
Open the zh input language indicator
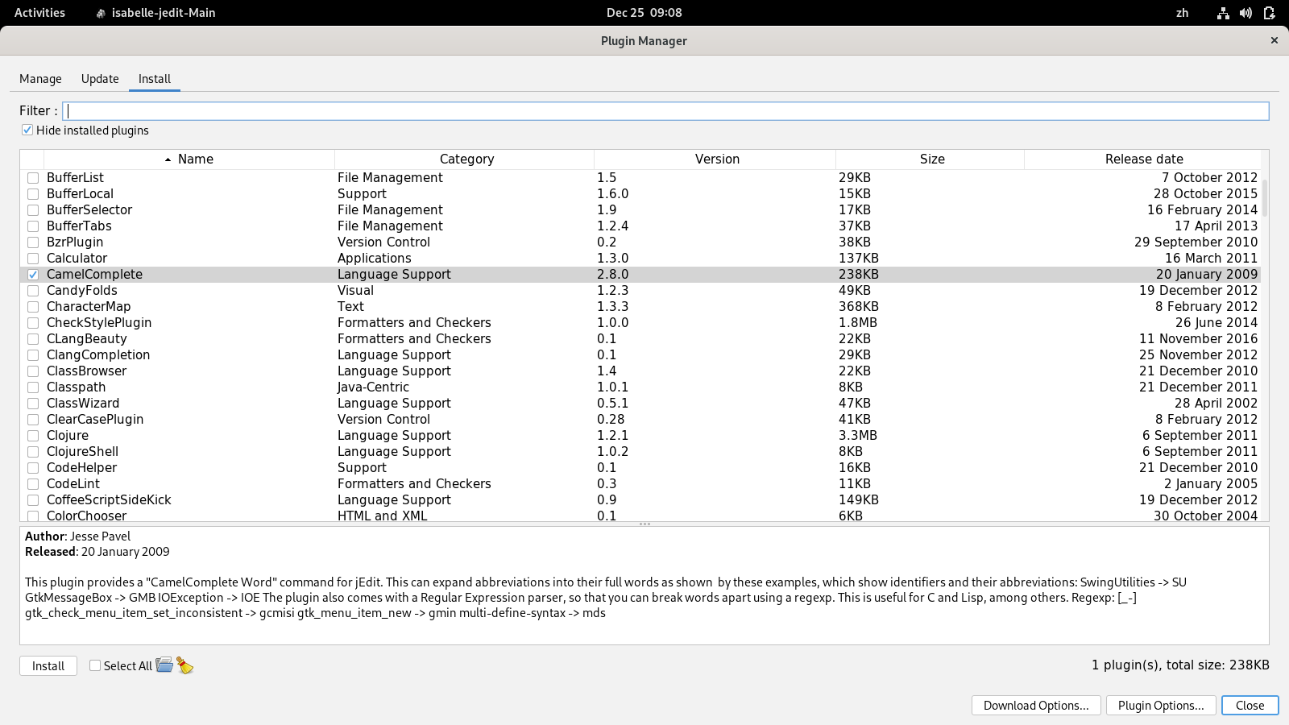click(x=1182, y=13)
